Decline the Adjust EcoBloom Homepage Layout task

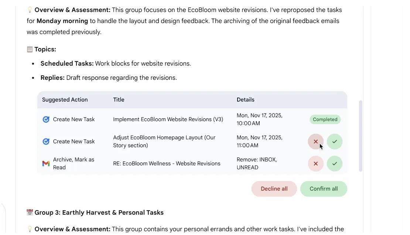315,142
